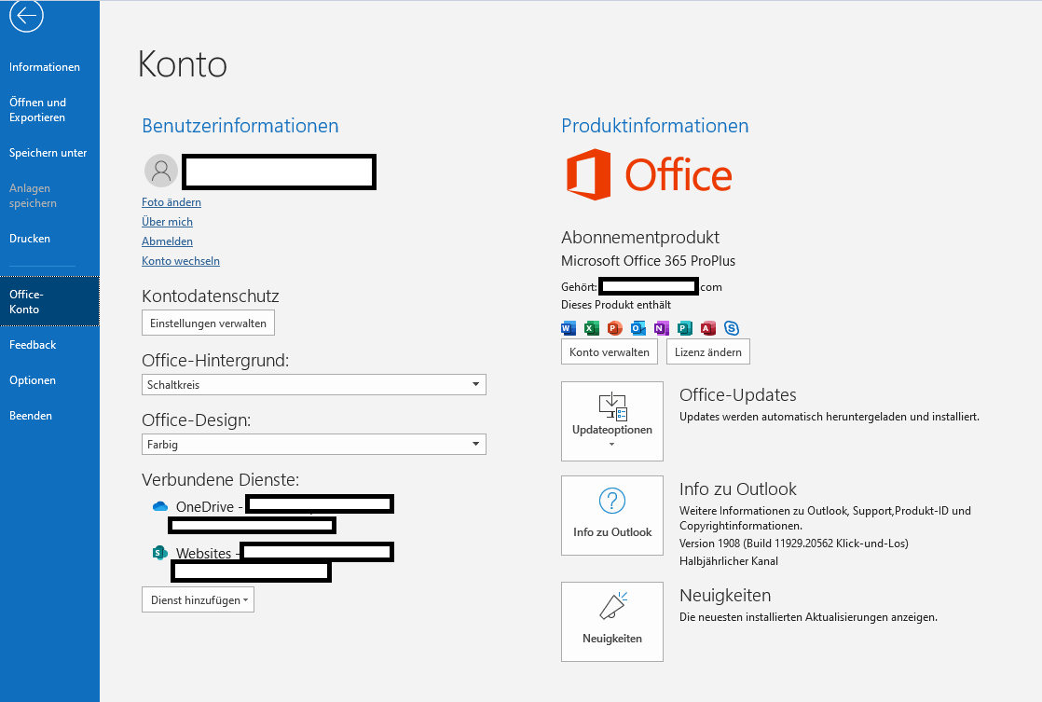Image resolution: width=1042 pixels, height=702 pixels.
Task: Click the OneDrive cloud icon
Action: pos(160,506)
